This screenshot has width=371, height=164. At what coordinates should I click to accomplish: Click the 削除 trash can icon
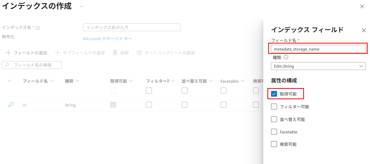point(115,53)
